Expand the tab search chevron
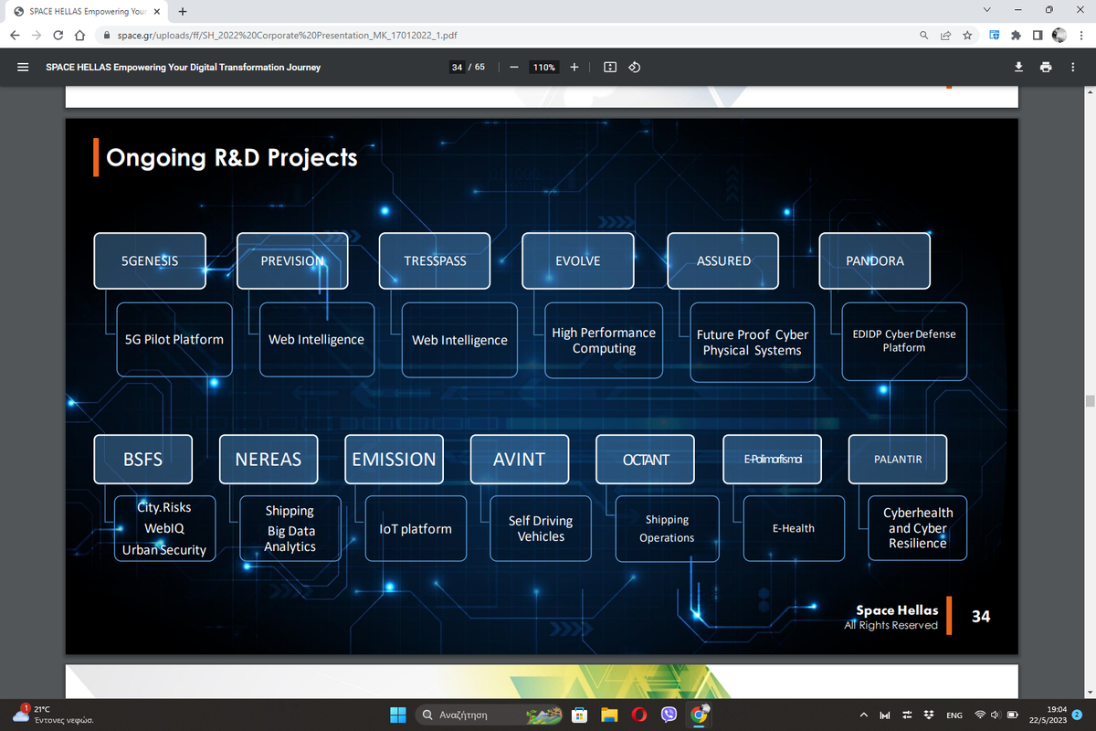Image resolution: width=1096 pixels, height=731 pixels. click(987, 11)
